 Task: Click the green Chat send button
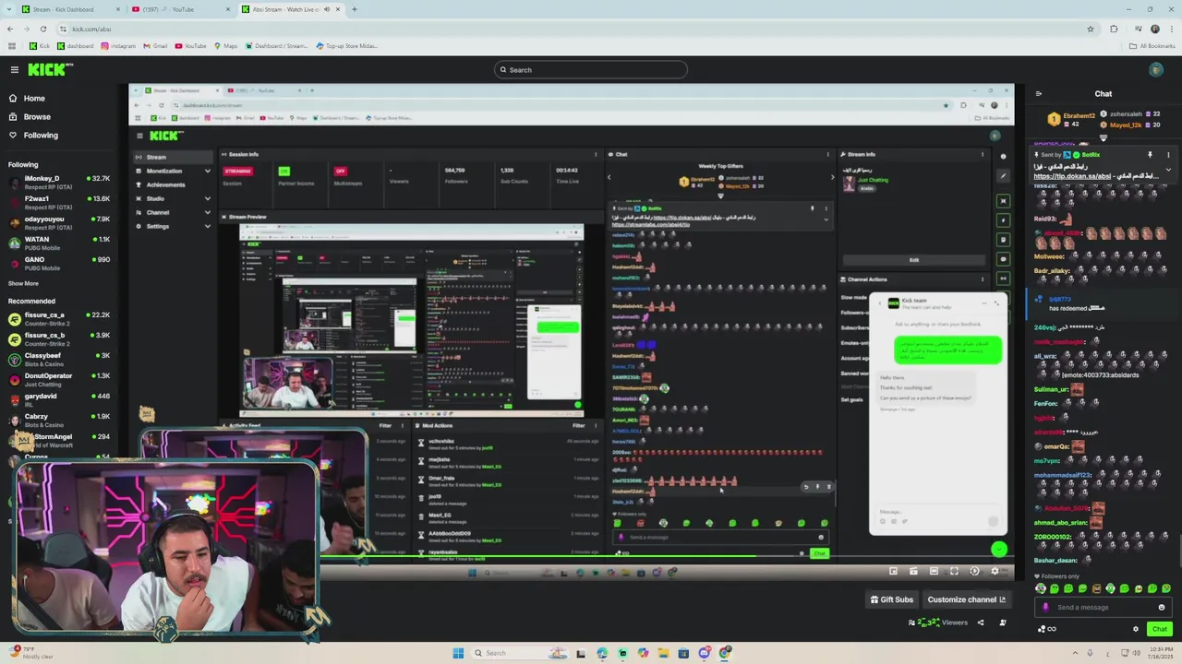tap(1160, 629)
